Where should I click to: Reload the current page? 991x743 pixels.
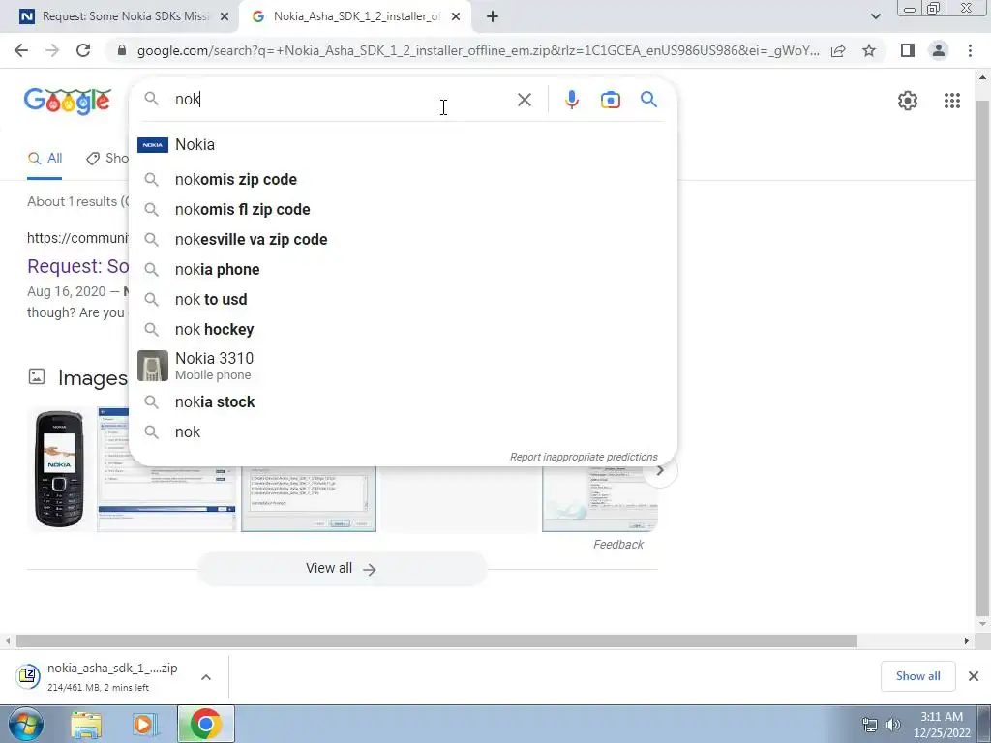pyautogui.click(x=83, y=50)
